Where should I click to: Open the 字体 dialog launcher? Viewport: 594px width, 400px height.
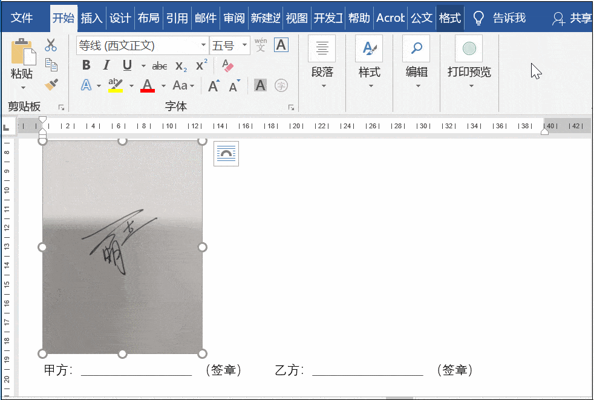click(x=291, y=107)
